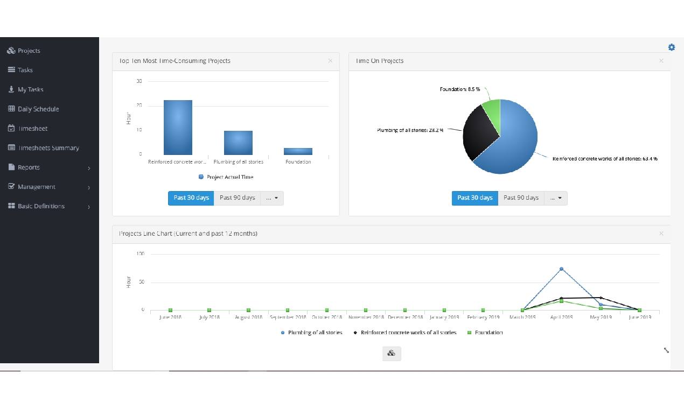The image size is (684, 409).
Task: Toggle Reinforced concrete works of all stories legend
Action: pyautogui.click(x=404, y=333)
